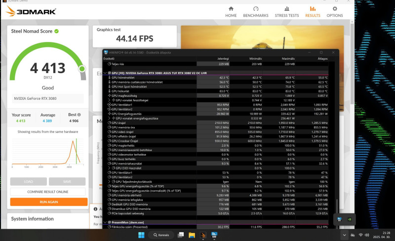Select the GPU hőmérséklet sensor row
Image resolution: width=395 pixels, height=241 pixels.
216,78
